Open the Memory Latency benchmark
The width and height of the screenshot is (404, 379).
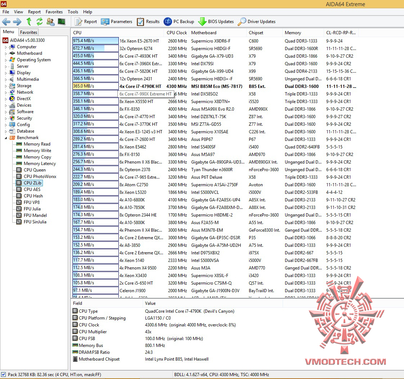(36, 164)
